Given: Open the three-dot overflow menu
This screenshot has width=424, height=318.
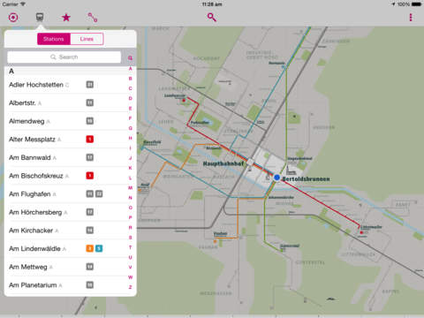Looking at the screenshot, I should click(411, 18).
